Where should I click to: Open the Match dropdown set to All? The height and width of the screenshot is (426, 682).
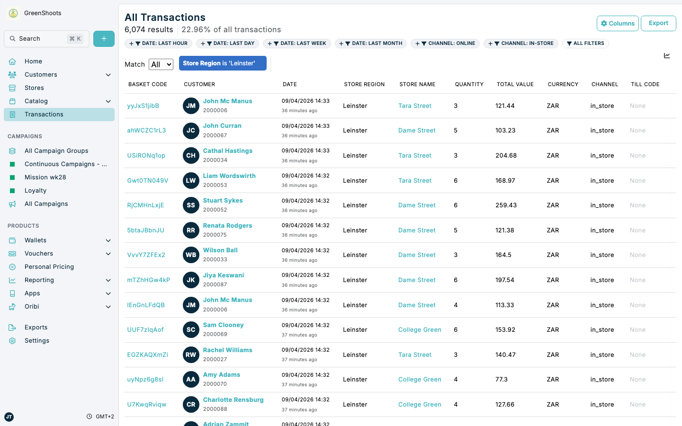161,64
